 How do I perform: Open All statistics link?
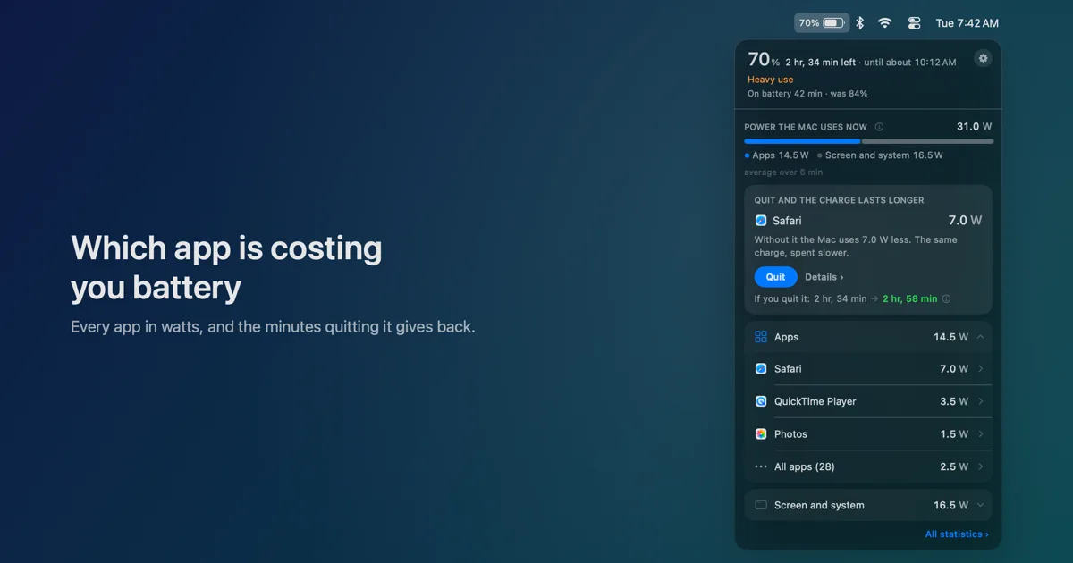click(x=957, y=534)
